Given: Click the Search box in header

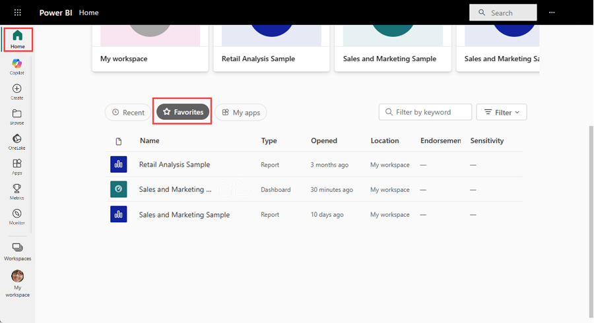Looking at the screenshot, I should pos(503,13).
